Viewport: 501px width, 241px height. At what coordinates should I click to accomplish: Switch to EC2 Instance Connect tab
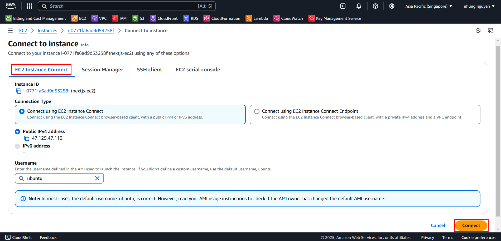click(x=41, y=70)
